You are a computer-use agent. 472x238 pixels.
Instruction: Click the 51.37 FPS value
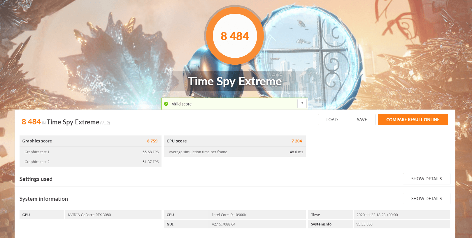pyautogui.click(x=150, y=162)
